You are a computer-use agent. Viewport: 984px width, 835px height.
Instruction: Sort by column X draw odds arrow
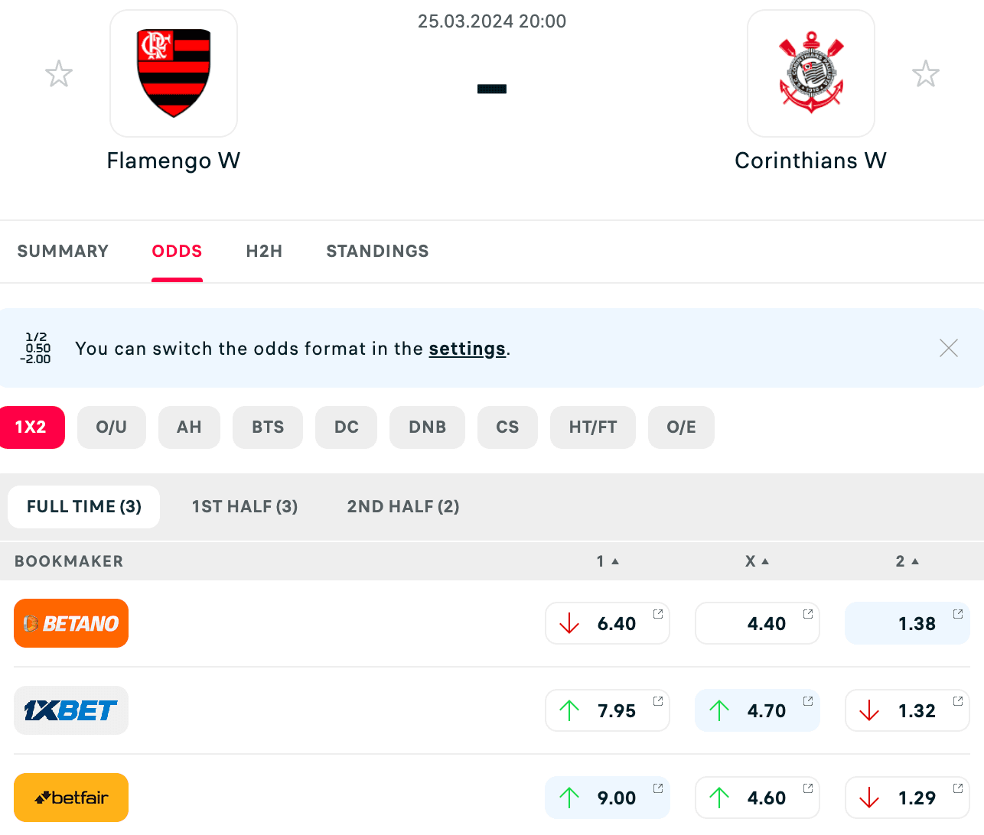click(765, 561)
